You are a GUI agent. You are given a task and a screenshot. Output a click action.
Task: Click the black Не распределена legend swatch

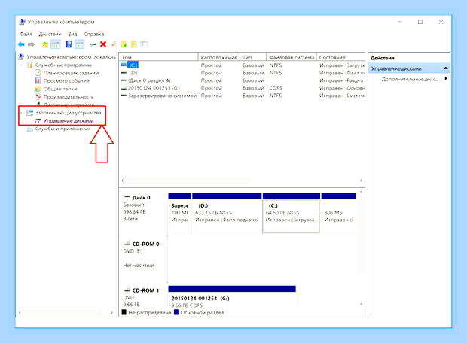(124, 312)
